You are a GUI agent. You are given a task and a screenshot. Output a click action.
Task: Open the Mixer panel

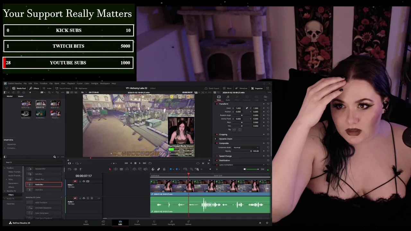[x=227, y=88]
